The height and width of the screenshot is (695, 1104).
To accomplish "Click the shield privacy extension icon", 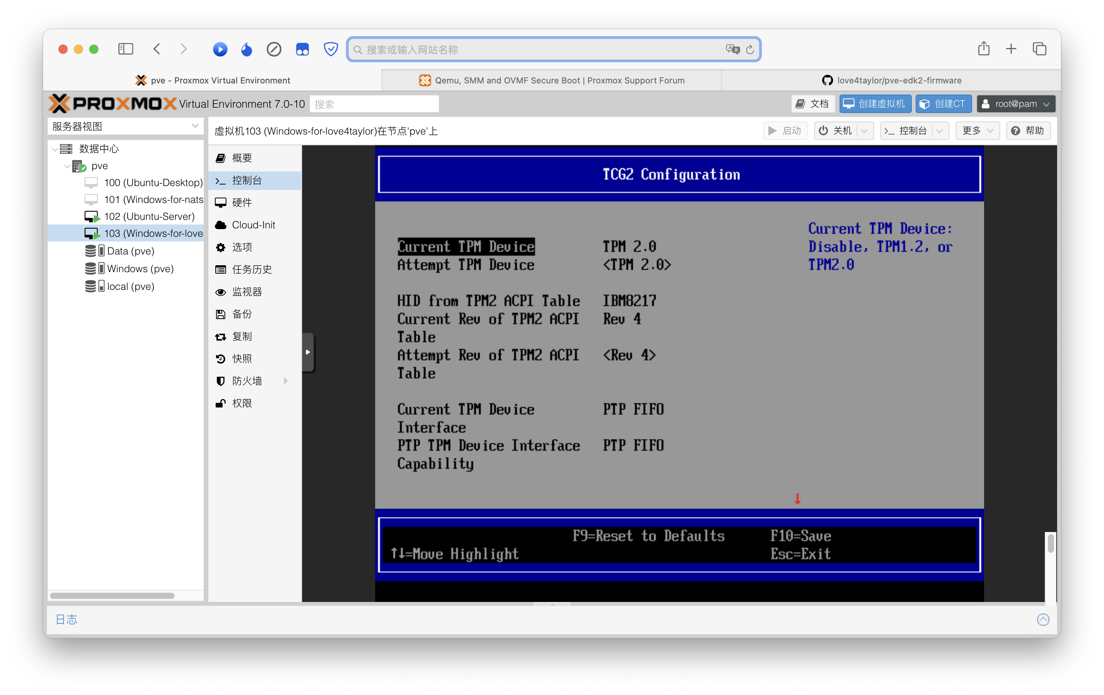I will coord(331,49).
